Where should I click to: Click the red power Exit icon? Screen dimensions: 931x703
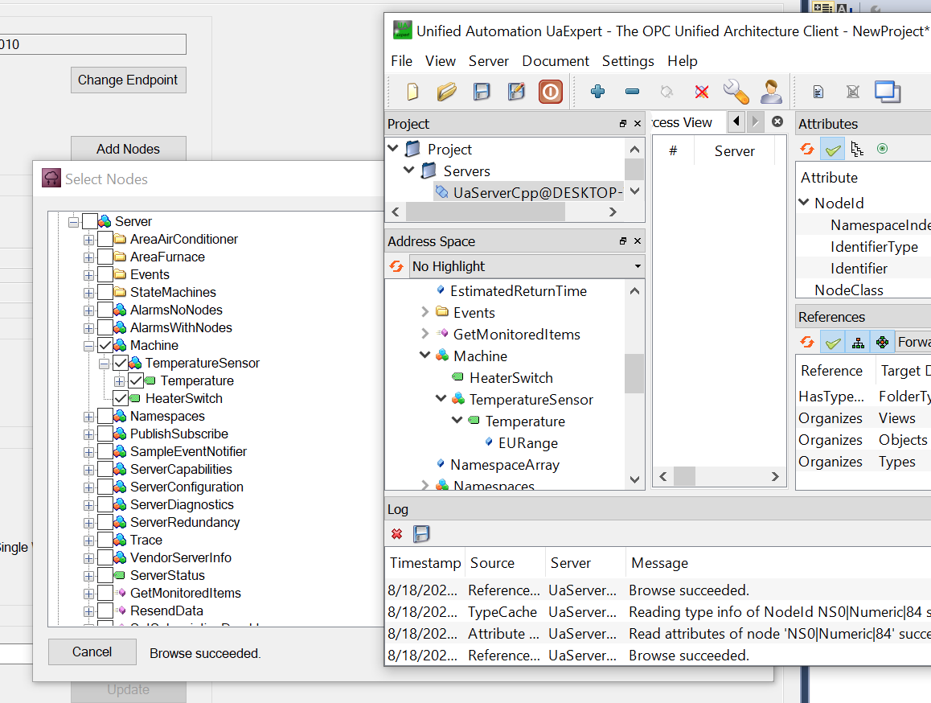tap(551, 92)
